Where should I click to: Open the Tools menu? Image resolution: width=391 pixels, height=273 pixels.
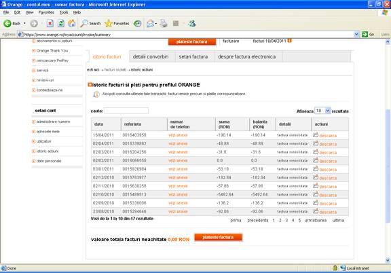64,12
